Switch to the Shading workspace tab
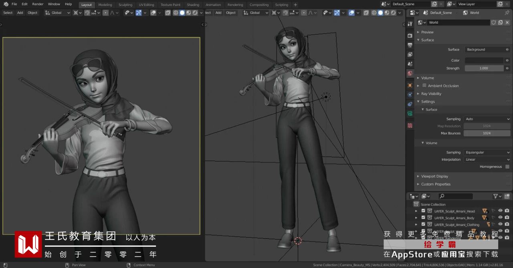Image resolution: width=513 pixels, height=268 pixels. (x=193, y=5)
